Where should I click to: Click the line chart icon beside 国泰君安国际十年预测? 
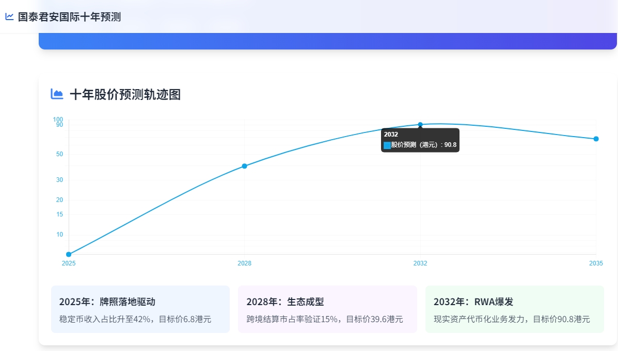(x=9, y=16)
